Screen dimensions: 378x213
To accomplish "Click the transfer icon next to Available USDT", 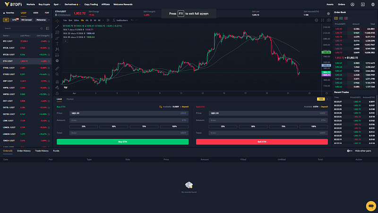I will coord(161,107).
